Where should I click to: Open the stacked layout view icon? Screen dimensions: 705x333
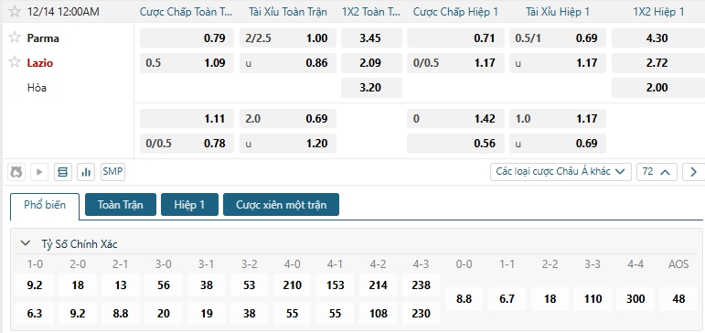(62, 172)
